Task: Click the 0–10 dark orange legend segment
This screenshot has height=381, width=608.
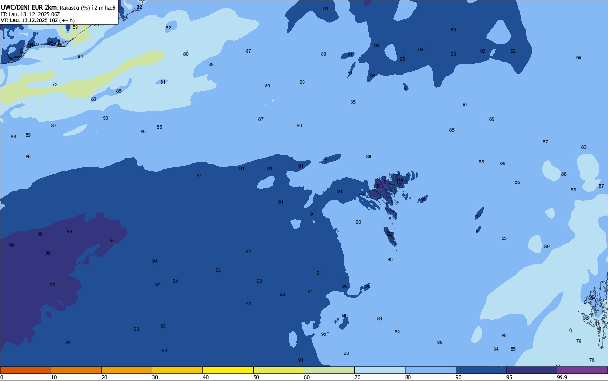Action: pos(26,370)
